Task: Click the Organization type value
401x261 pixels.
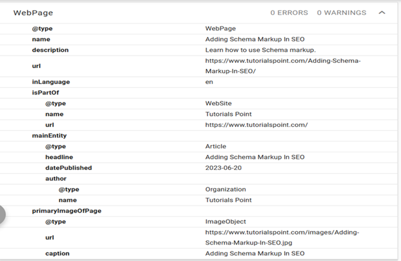Action: point(225,189)
